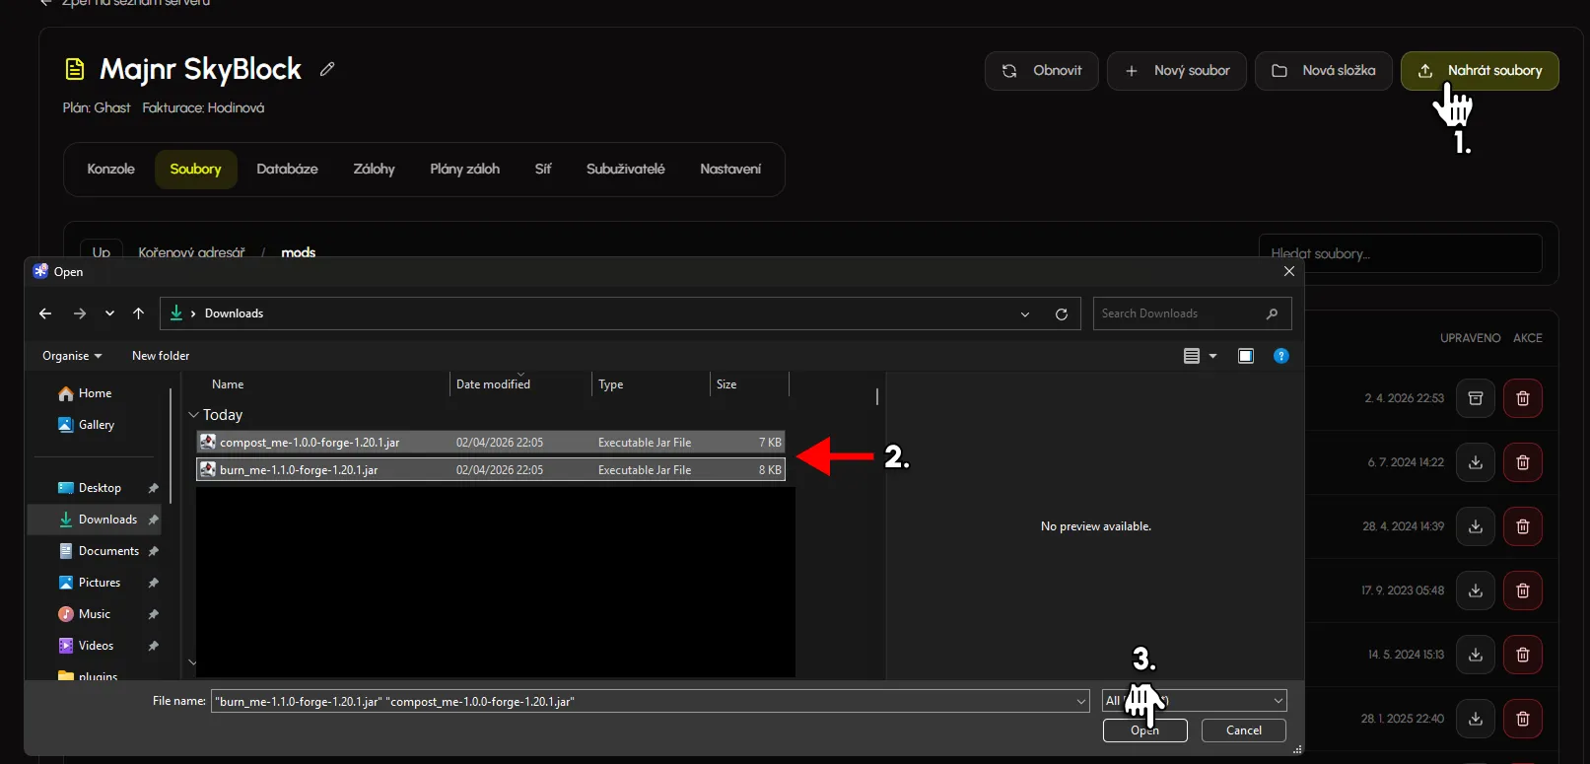The height and width of the screenshot is (764, 1590).
Task: Open the Subuživatelé tab
Action: pos(625,170)
